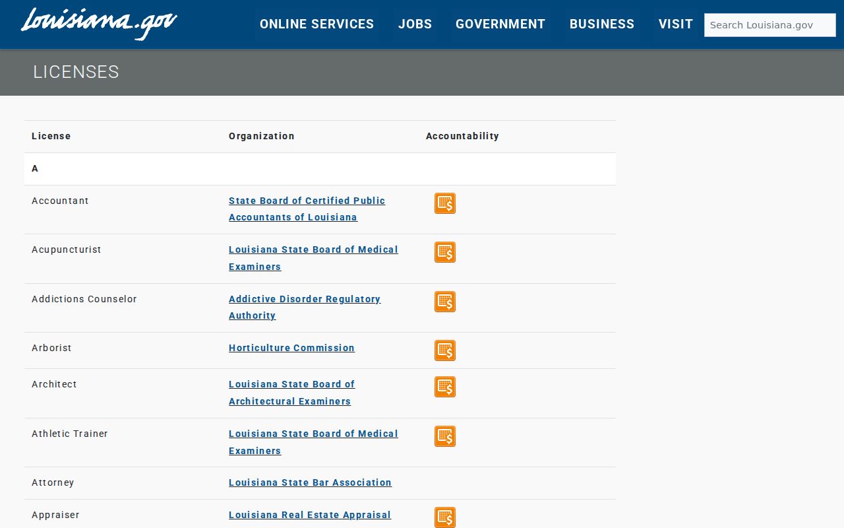The height and width of the screenshot is (528, 844).
Task: Open Medical Examiners link in Athletic Trainer row
Action: 313,442
